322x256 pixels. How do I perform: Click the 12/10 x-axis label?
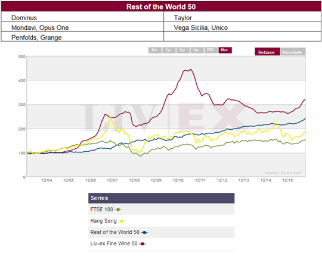pyautogui.click(x=178, y=180)
